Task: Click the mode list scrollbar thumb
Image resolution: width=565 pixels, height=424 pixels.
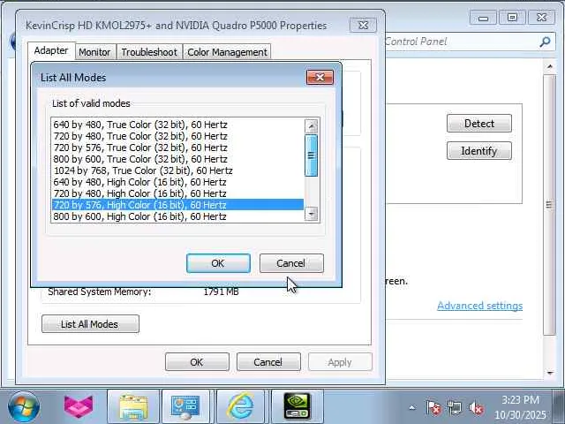Action: (x=312, y=155)
